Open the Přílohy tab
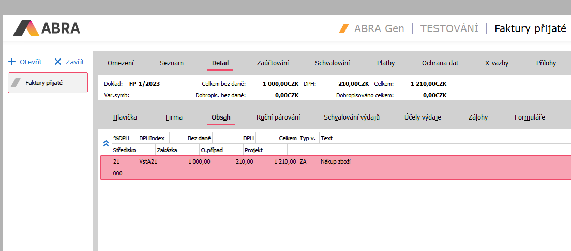Image resolution: width=571 pixels, height=251 pixels. tap(546, 63)
